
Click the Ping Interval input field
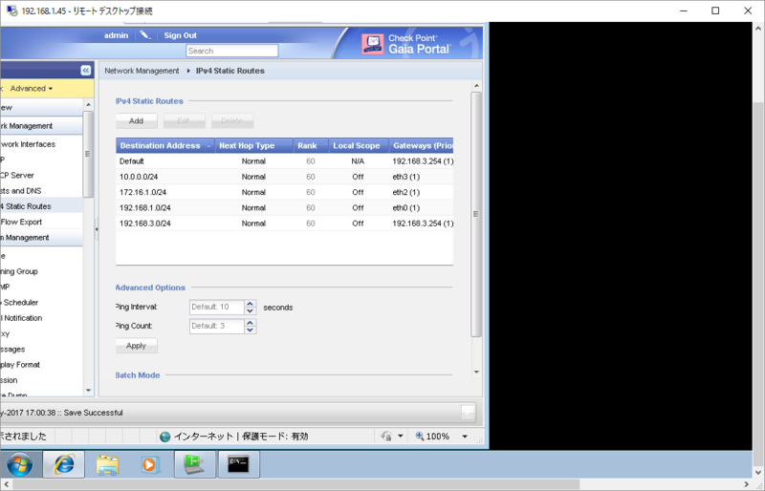coord(217,307)
